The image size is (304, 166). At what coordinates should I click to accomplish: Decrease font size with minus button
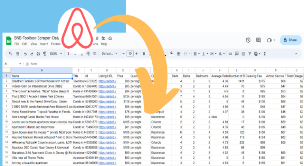click(124, 54)
